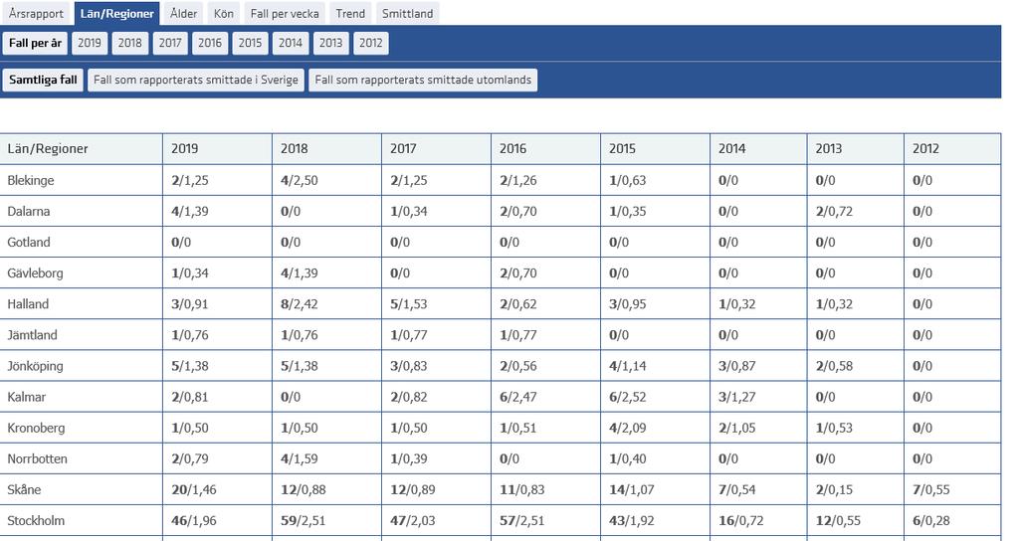This screenshot has width=1019, height=541.
Task: Select the Jämtland row label
Action: click(33, 335)
